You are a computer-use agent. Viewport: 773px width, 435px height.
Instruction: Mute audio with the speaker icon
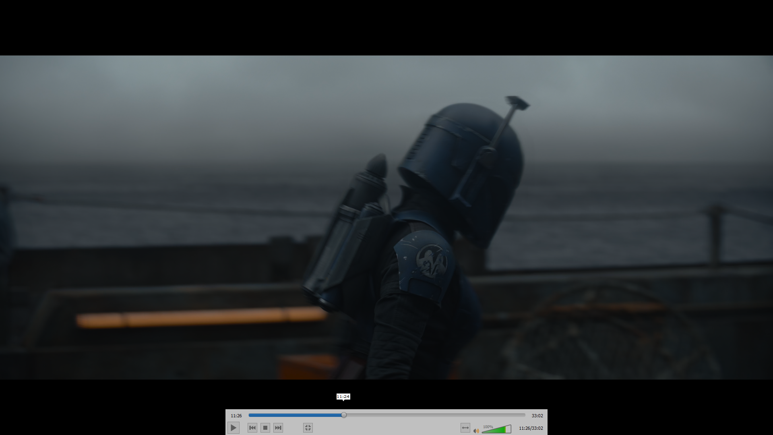click(476, 431)
